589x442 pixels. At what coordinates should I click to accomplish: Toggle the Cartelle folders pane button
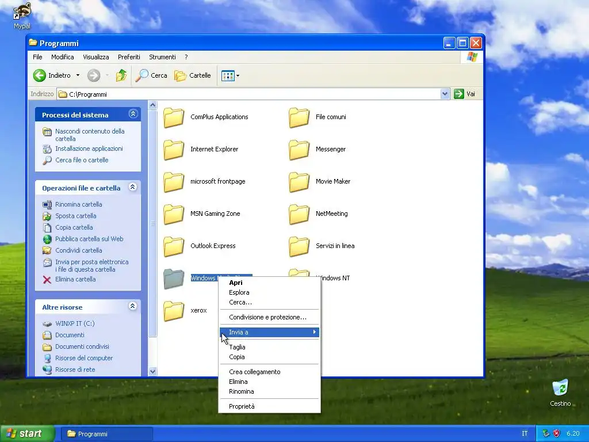pos(192,75)
